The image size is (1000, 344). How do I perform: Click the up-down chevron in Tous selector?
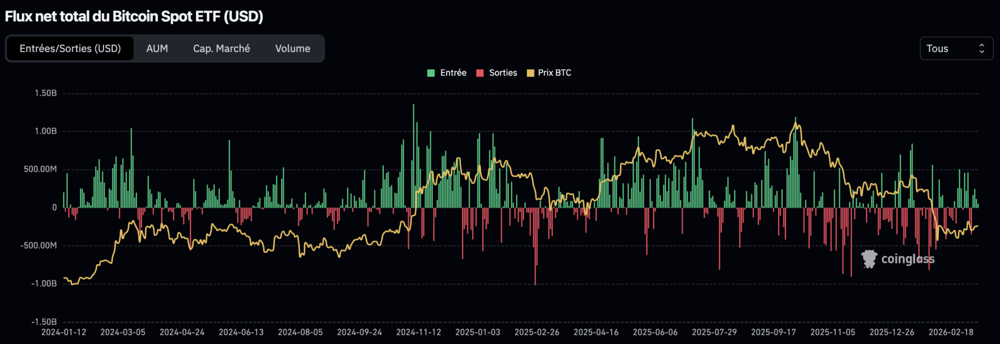pyautogui.click(x=982, y=48)
